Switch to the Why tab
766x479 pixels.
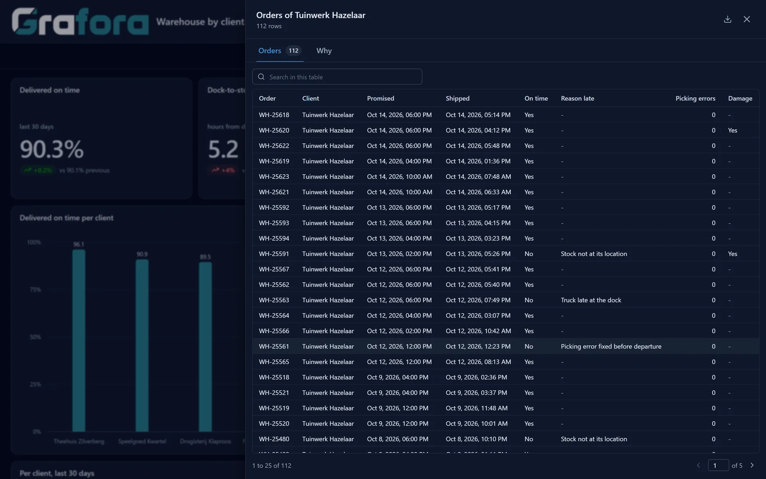324,51
